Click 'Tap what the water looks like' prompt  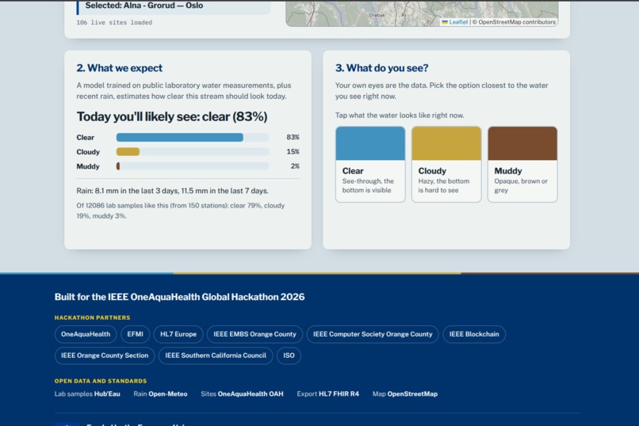pos(400,116)
